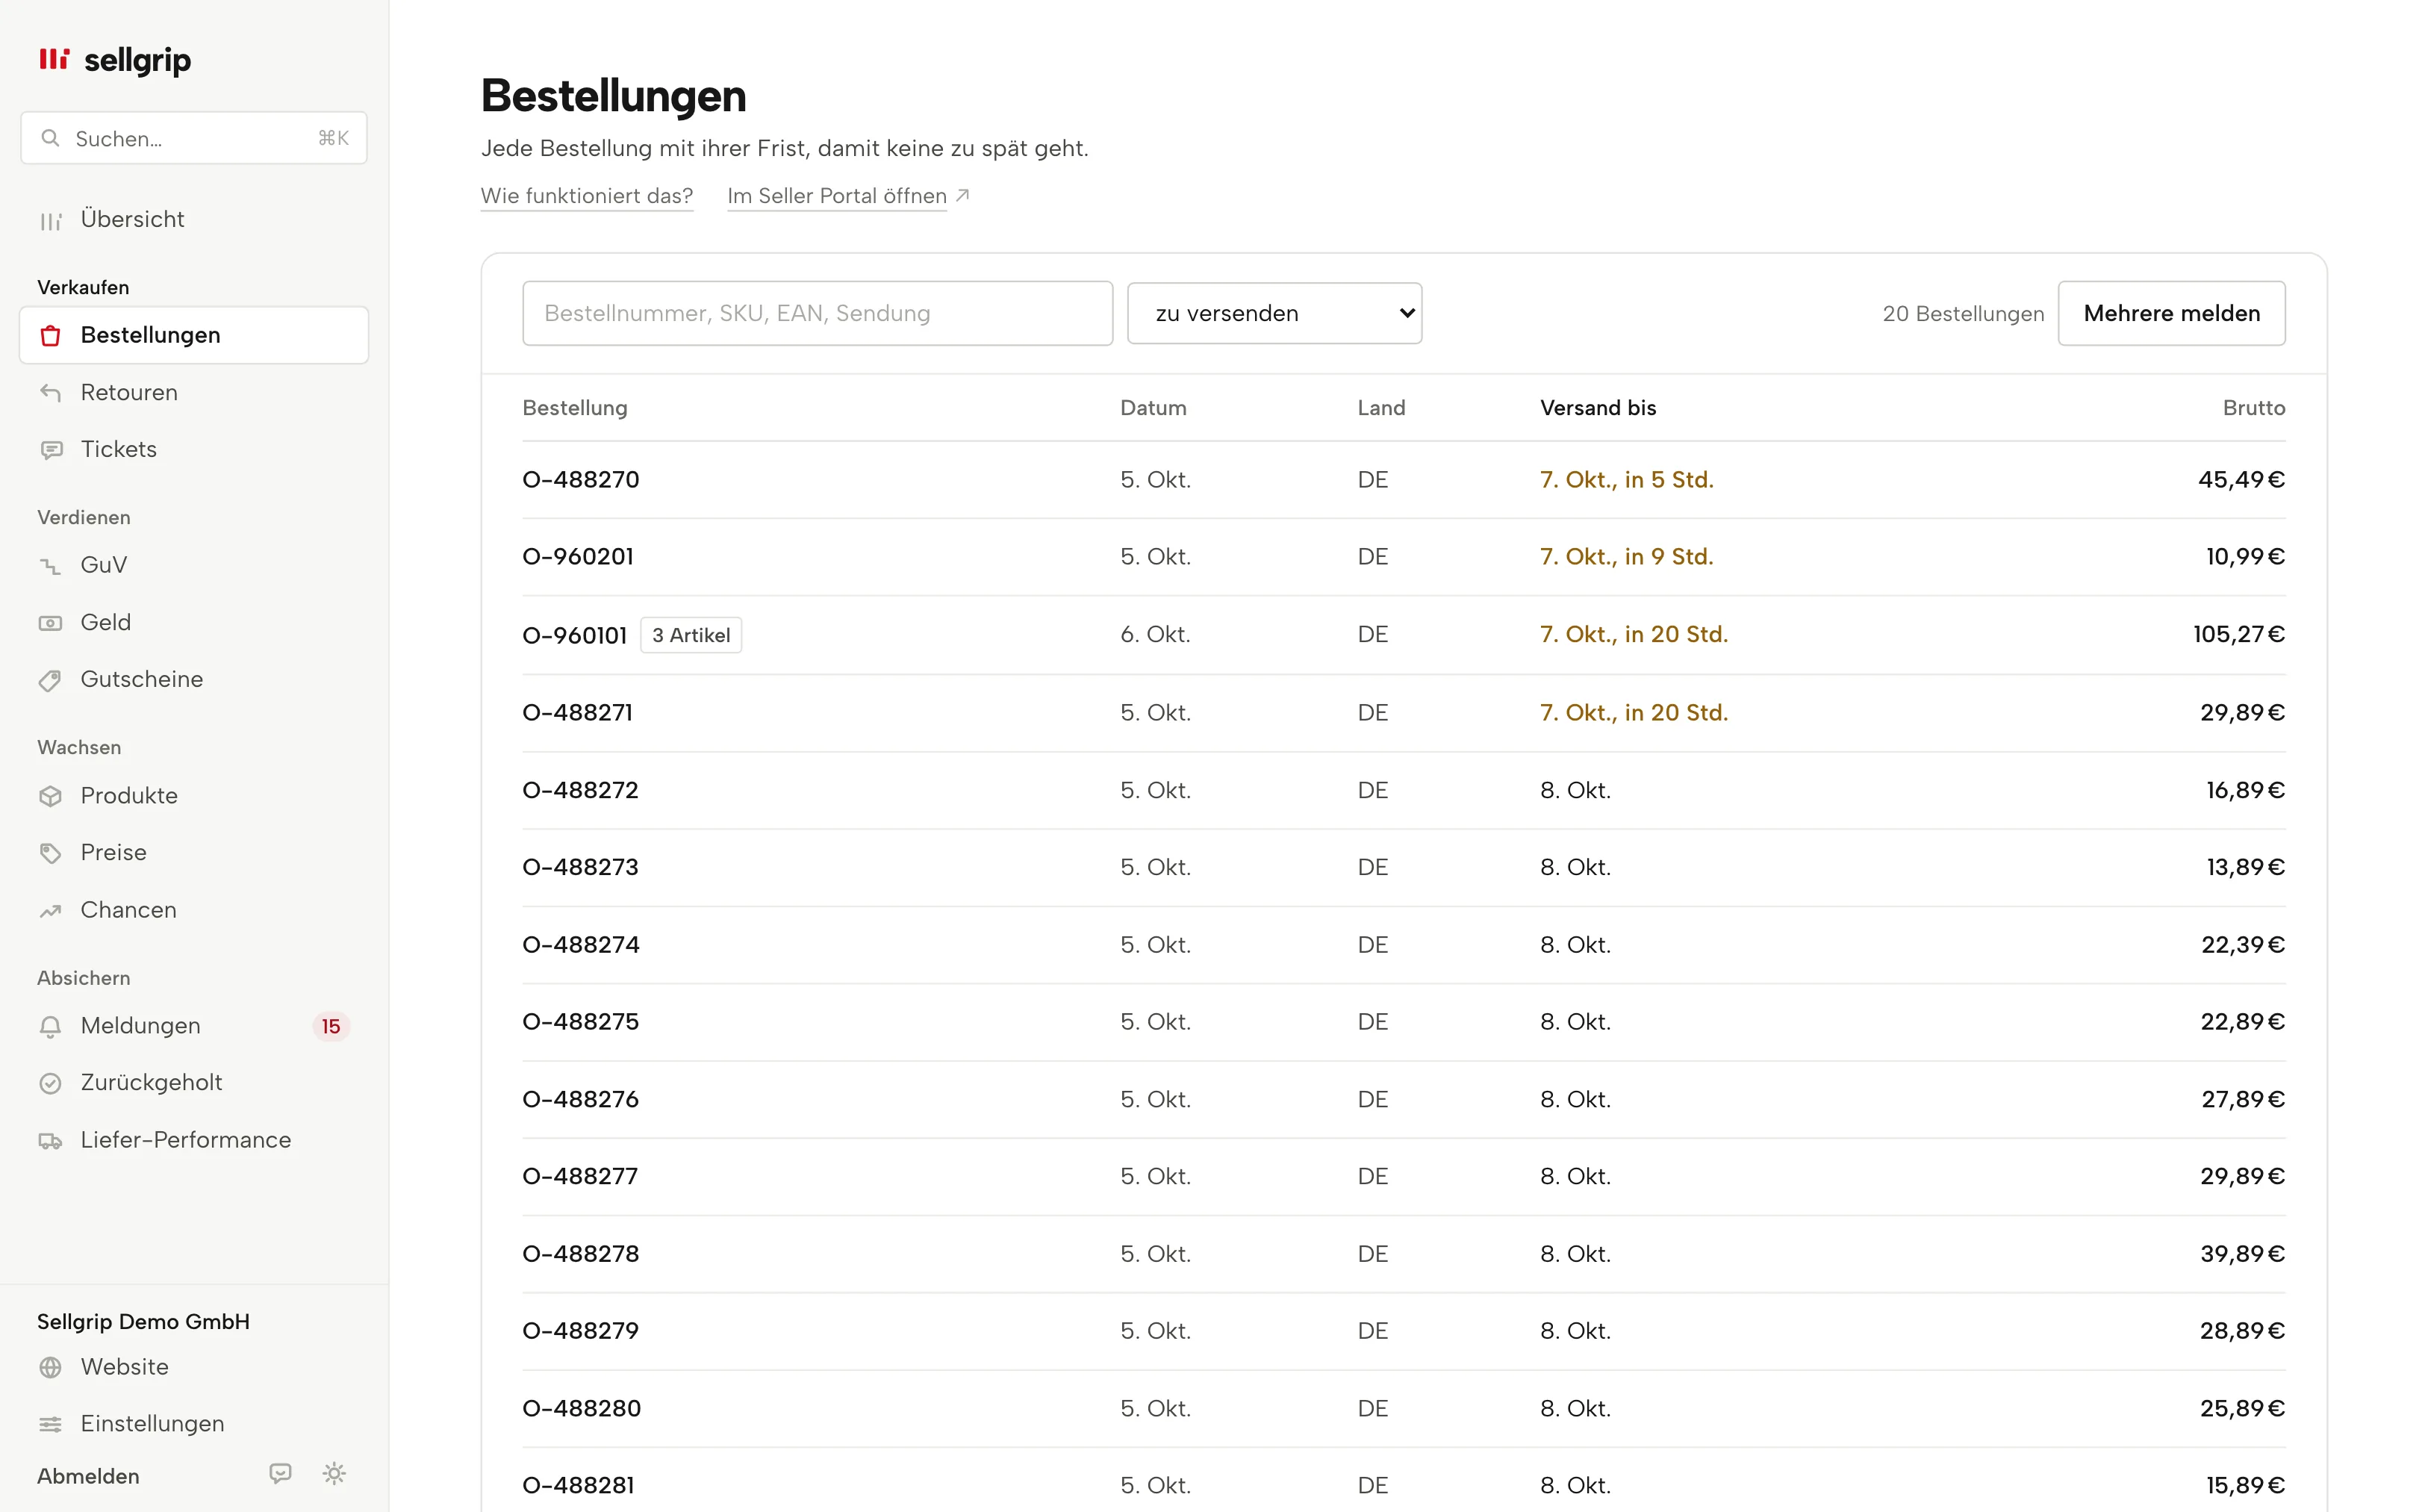2419x1512 pixels.
Task: Click the sidebar Suchen search box
Action: (x=194, y=138)
